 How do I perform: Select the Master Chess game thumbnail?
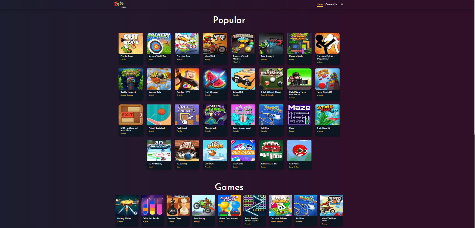point(178,205)
